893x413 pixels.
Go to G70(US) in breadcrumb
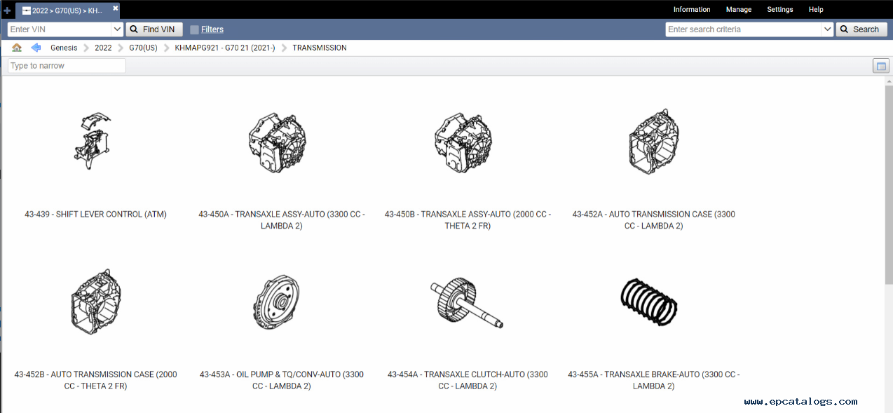pos(143,48)
